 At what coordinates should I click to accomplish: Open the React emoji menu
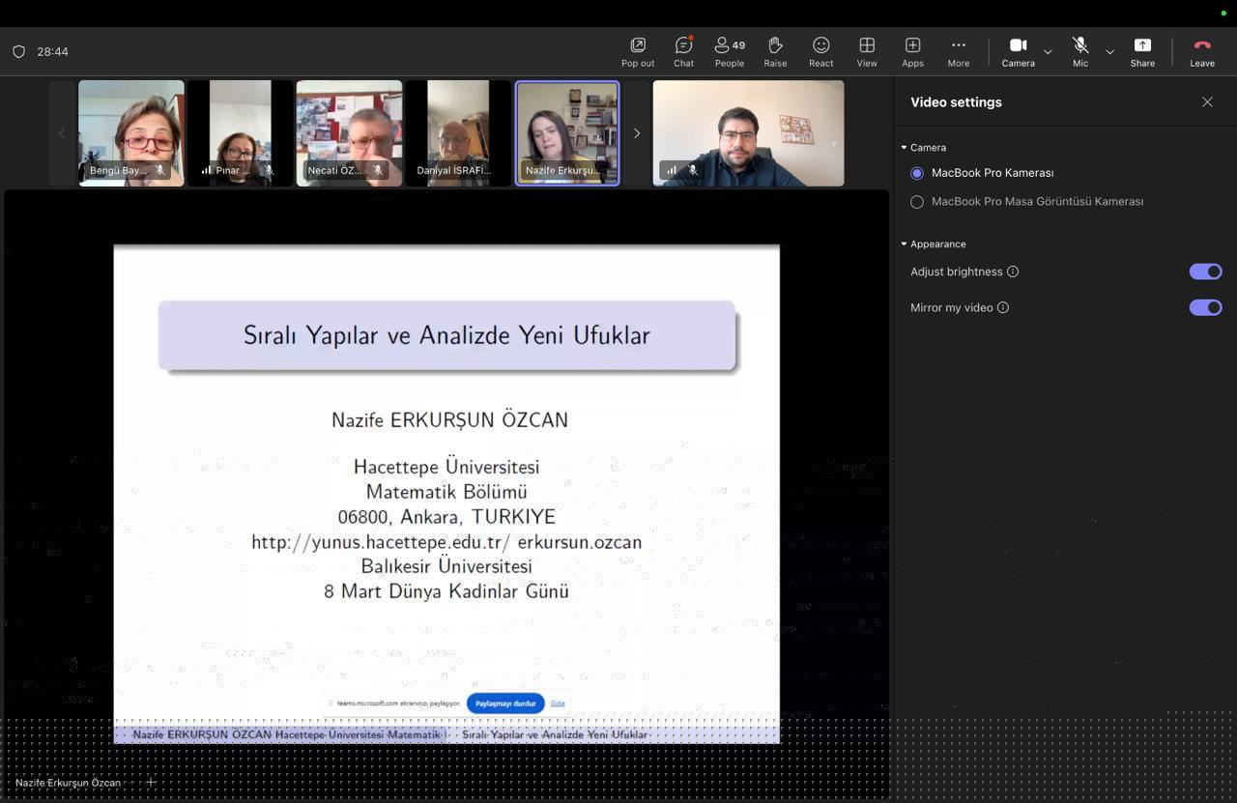click(821, 45)
